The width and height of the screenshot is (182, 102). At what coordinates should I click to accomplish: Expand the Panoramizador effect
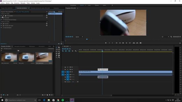(1, 28)
